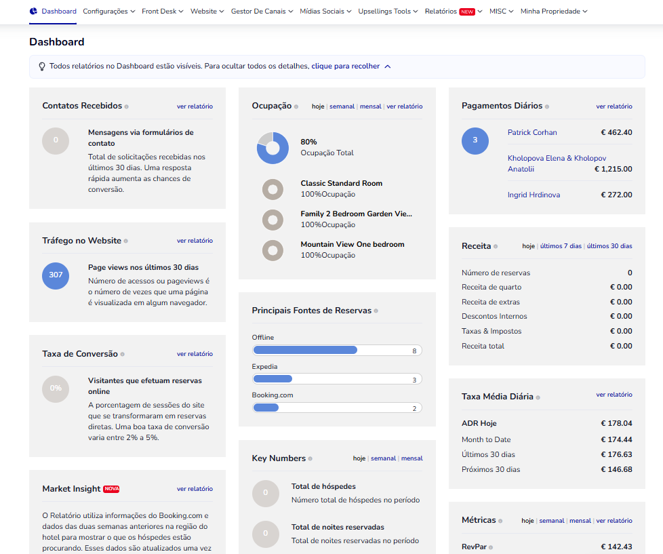Viewport: 663px width, 554px height.
Task: Switch Key Numbers to mensal
Action: click(x=411, y=458)
